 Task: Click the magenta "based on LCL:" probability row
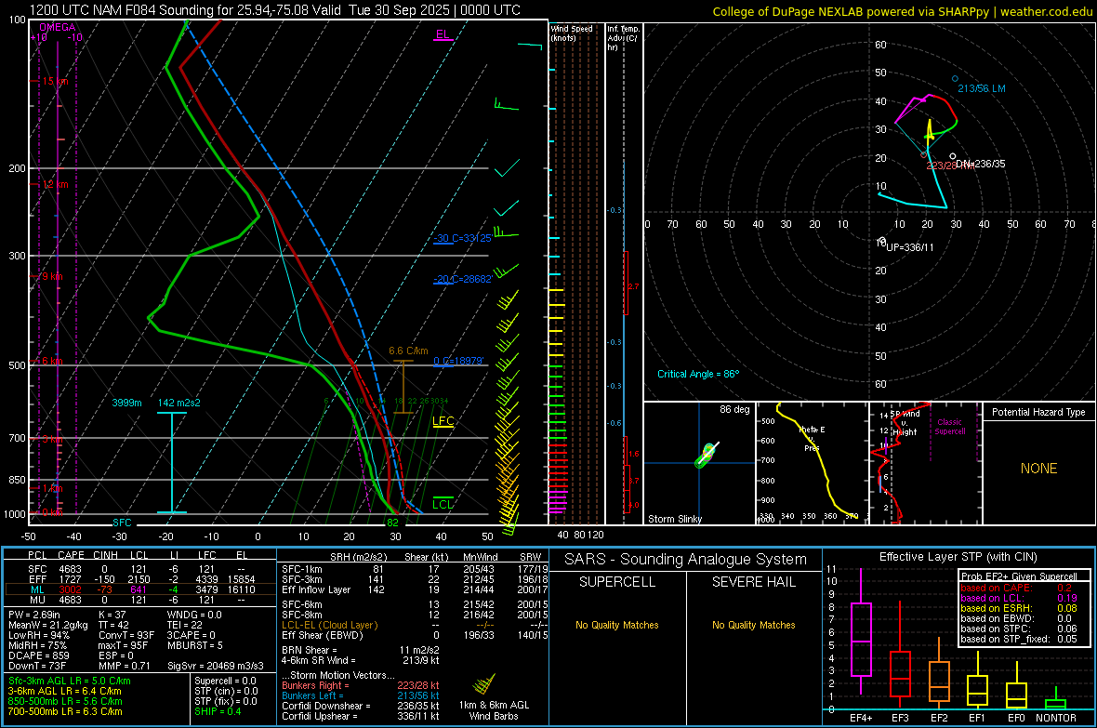tap(1019, 598)
